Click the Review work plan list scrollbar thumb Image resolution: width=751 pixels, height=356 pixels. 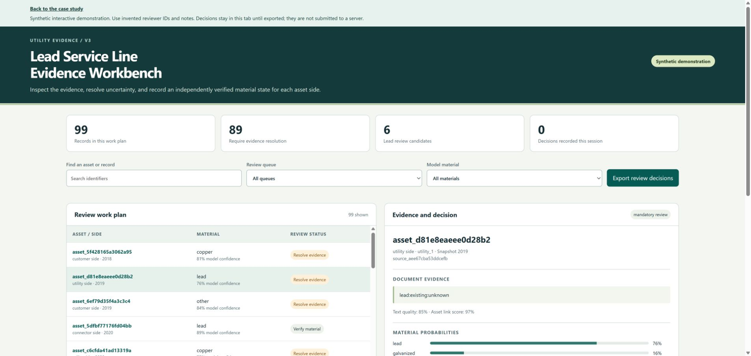[373, 250]
